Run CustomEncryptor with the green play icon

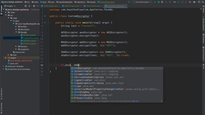click(x=155, y=2)
